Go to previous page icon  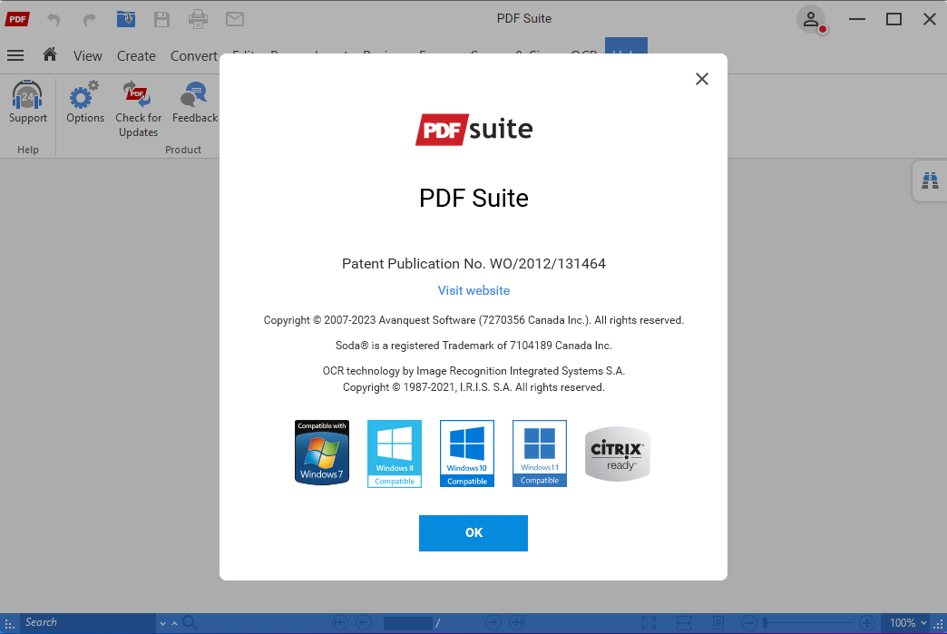point(364,622)
